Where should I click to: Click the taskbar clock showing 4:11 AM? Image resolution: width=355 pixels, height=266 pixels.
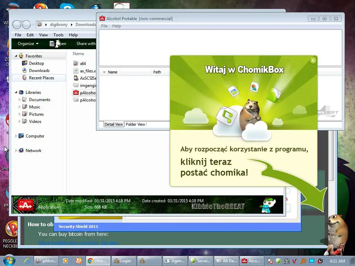click(x=337, y=261)
